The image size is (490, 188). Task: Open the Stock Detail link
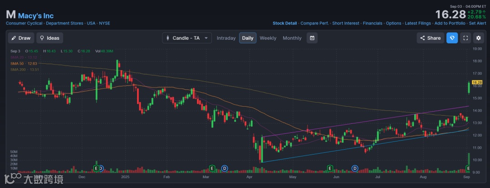284,23
